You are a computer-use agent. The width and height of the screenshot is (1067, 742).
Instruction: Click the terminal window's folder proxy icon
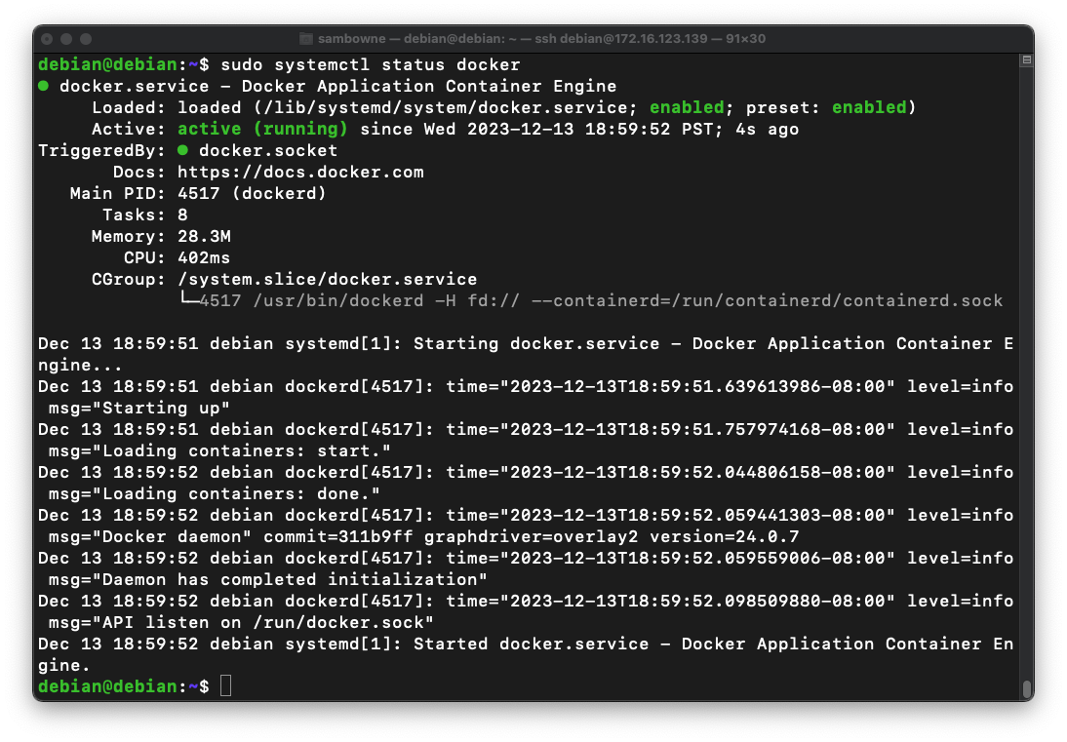(306, 39)
